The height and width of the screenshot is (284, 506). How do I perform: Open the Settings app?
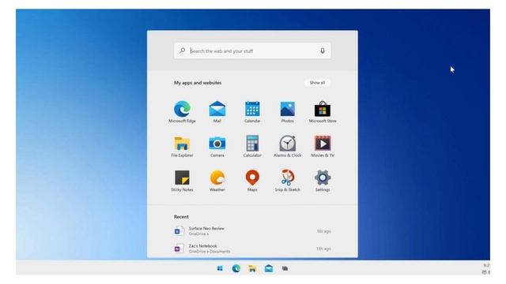click(x=323, y=181)
